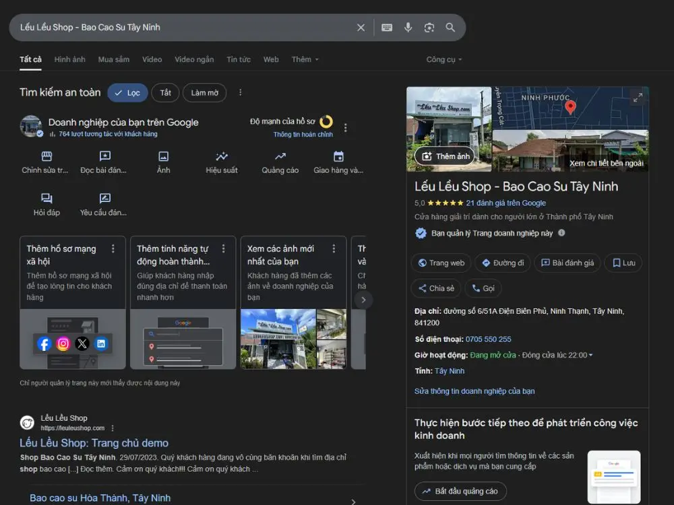
Task: Start voice search with the microphone
Action: pyautogui.click(x=408, y=28)
